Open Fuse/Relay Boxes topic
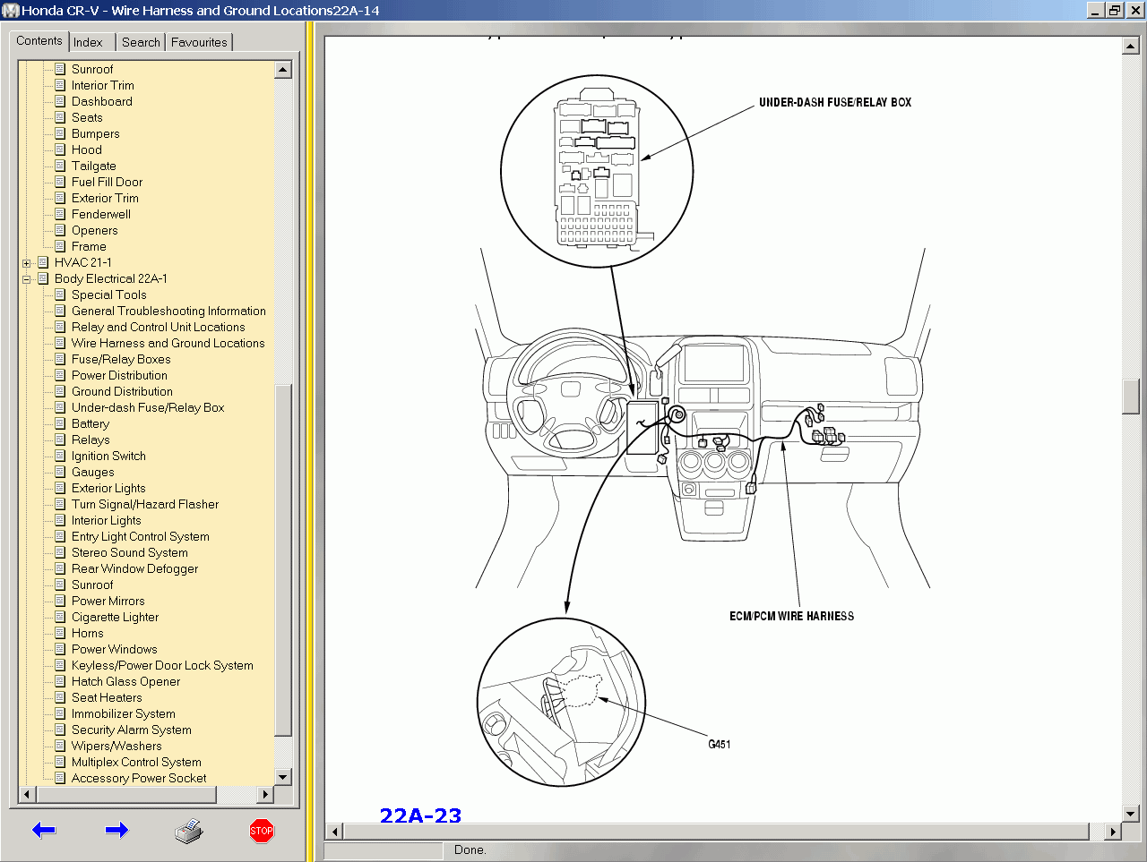The image size is (1147, 862). [121, 359]
